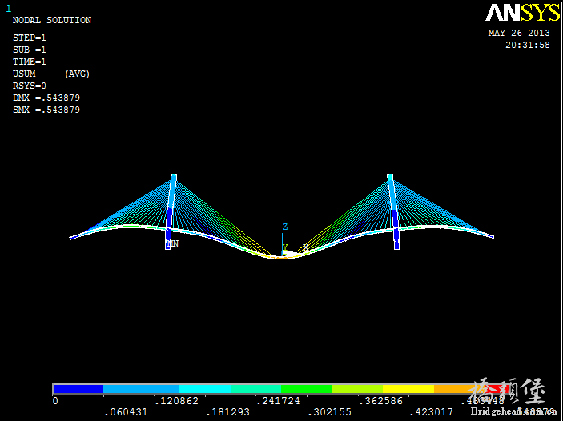Click the light blue legend color band
563x421 pixels.
coord(141,389)
